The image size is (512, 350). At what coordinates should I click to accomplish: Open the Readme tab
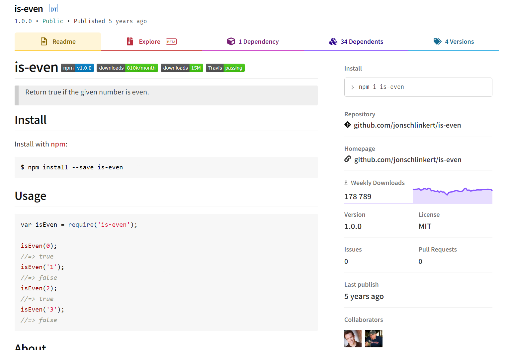[58, 42]
